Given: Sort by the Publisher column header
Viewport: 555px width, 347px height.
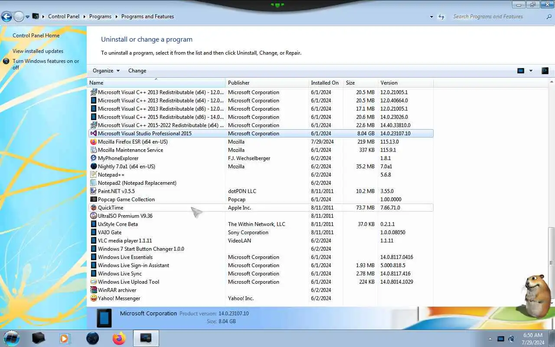Looking at the screenshot, I should pyautogui.click(x=267, y=83).
